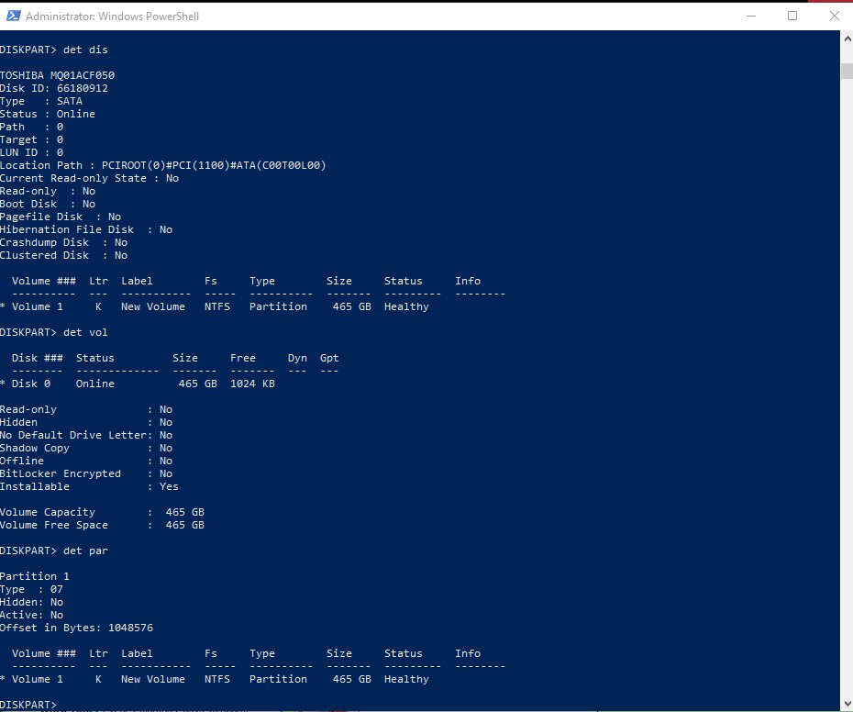Click the Volume Free Space line
853x712 pixels.
pyautogui.click(x=102, y=525)
